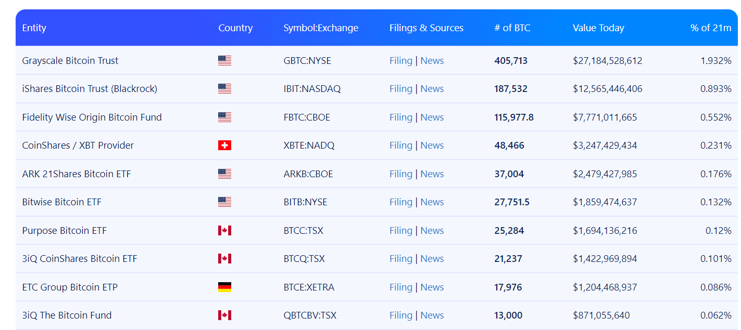This screenshot has width=741, height=330.
Task: Open Filing link for ARK 21Shares Bitcoin ETF
Action: pos(401,174)
